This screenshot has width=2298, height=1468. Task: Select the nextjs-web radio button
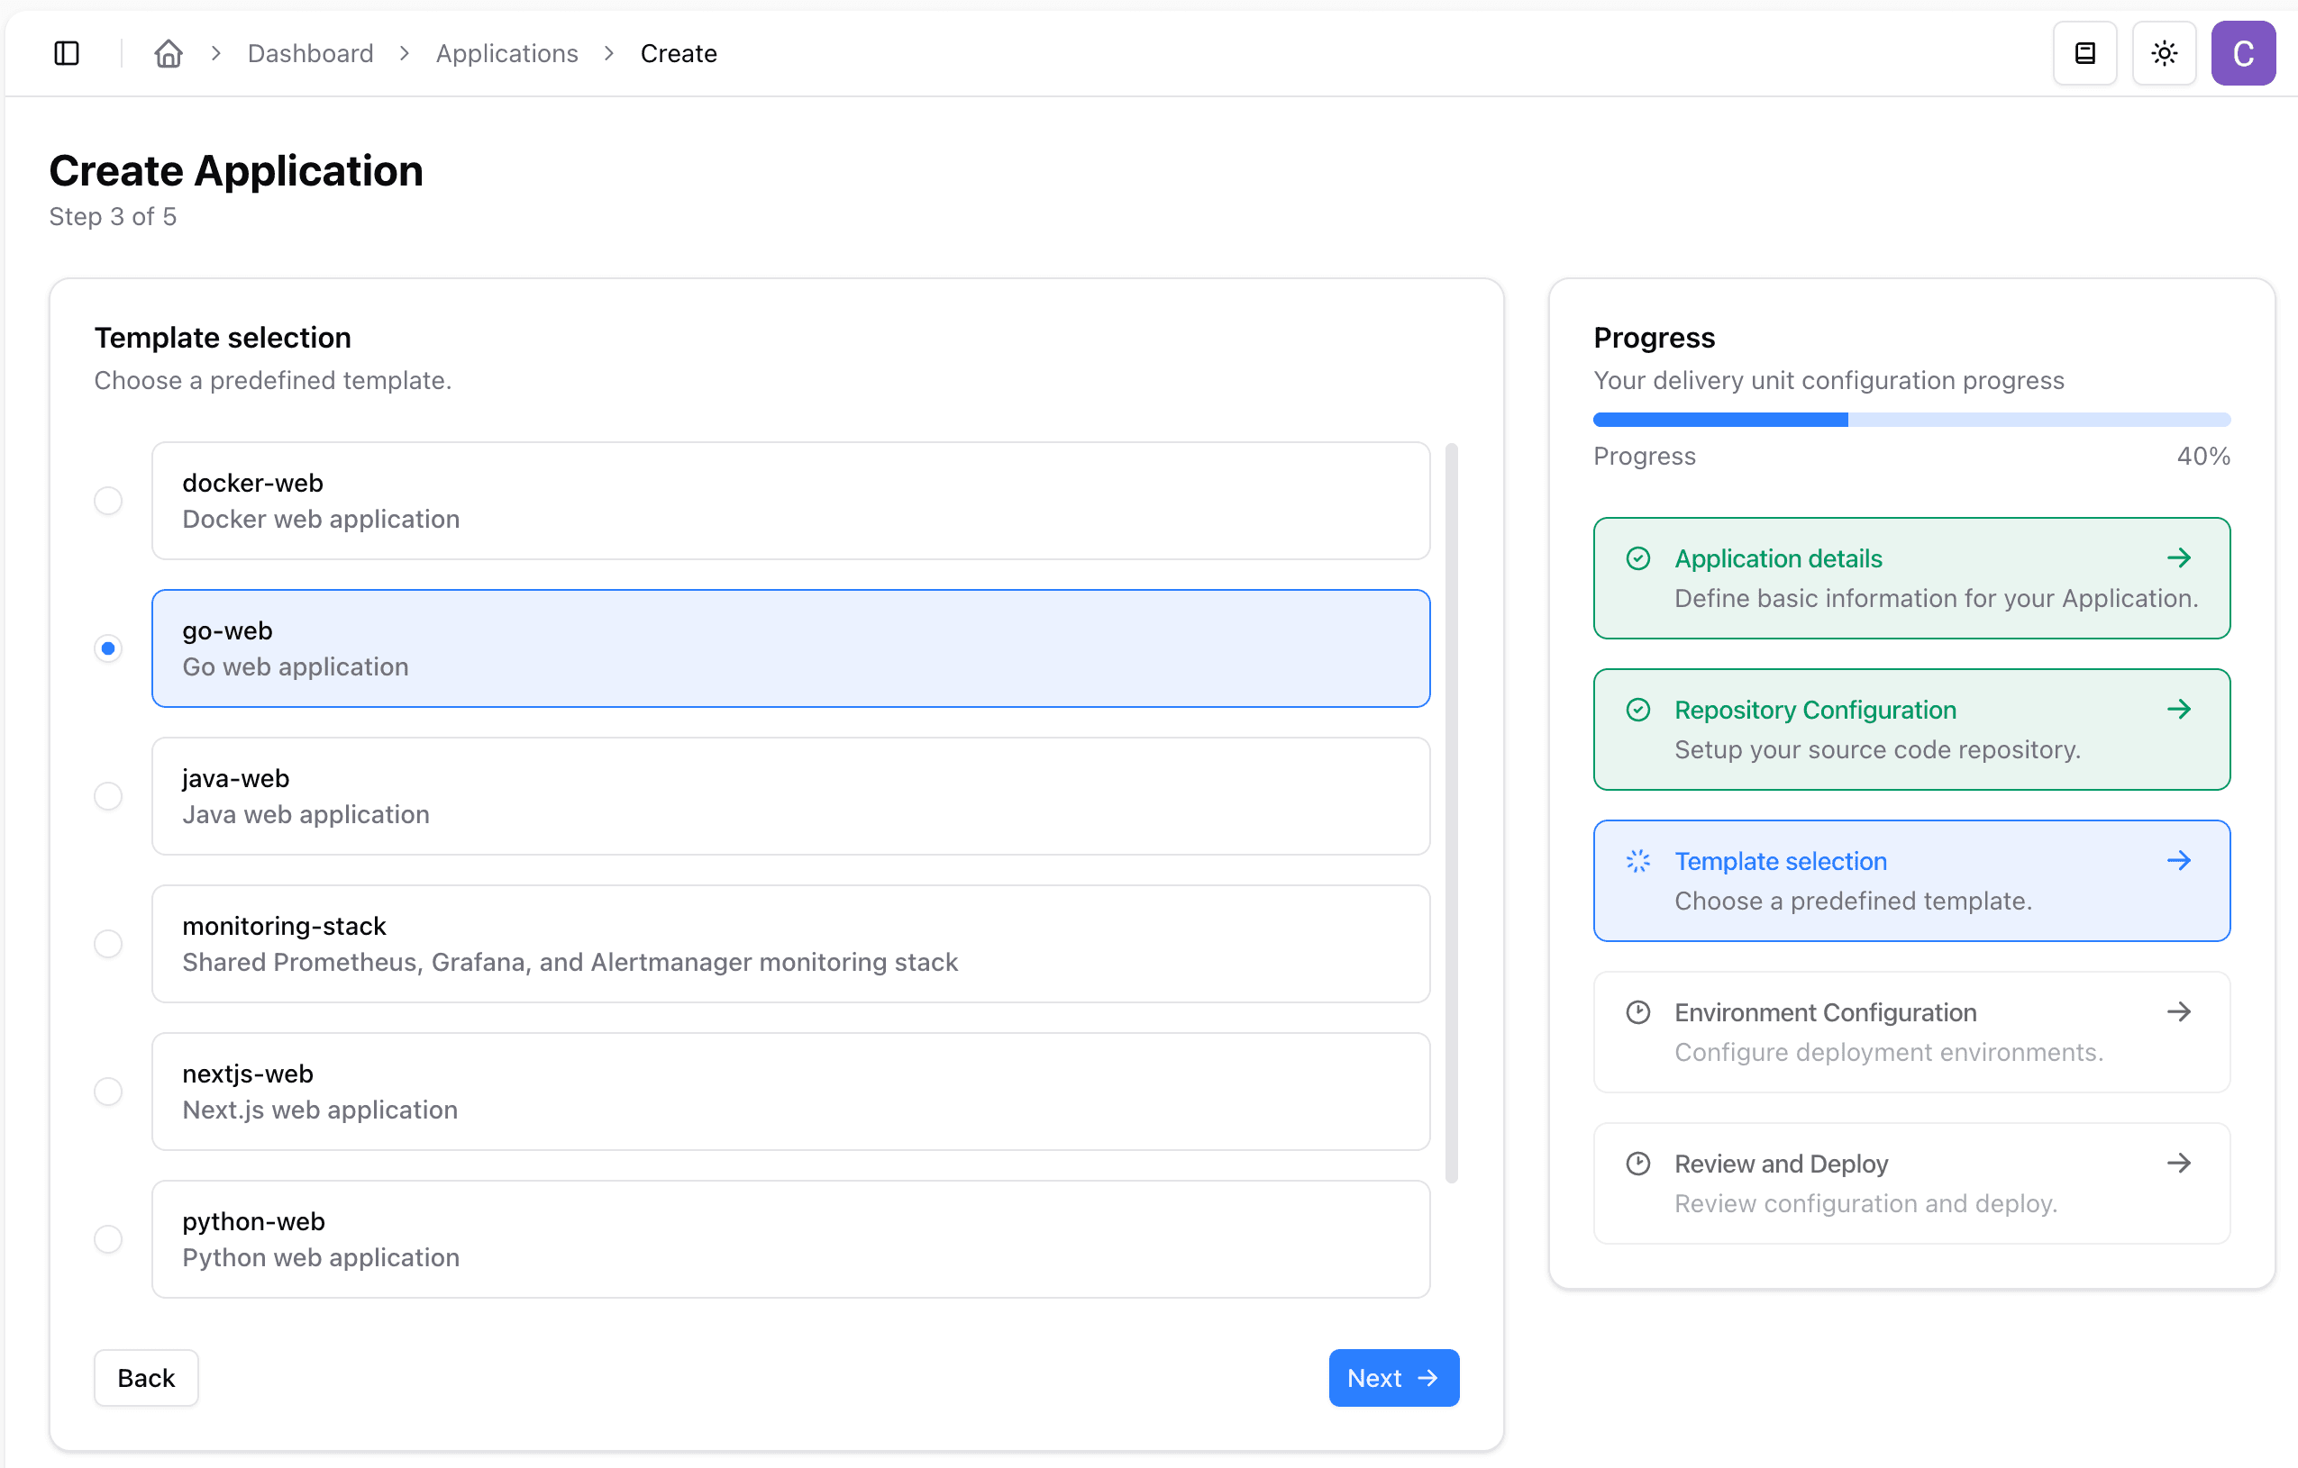[108, 1092]
